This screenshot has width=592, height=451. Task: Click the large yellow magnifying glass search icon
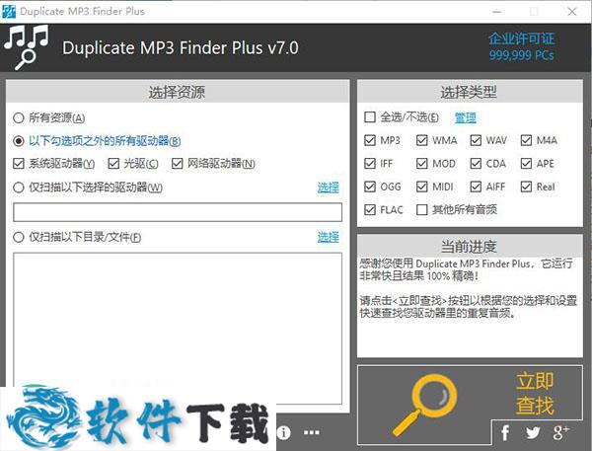[424, 405]
